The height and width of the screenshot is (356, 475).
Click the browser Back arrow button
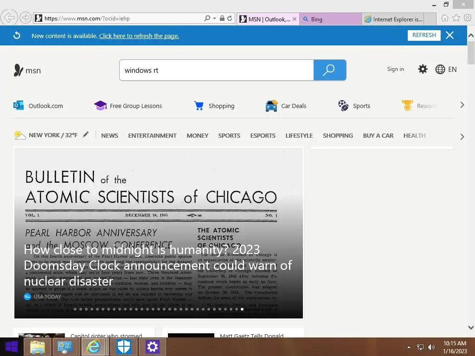(x=9, y=18)
